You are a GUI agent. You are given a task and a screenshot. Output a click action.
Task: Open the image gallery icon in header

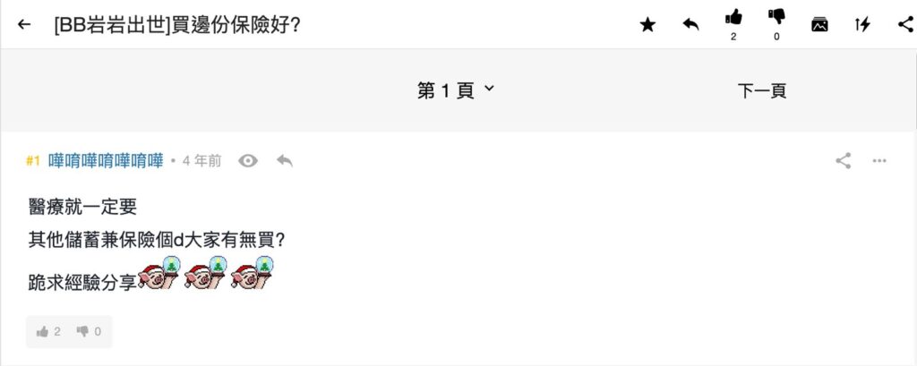[x=819, y=24]
